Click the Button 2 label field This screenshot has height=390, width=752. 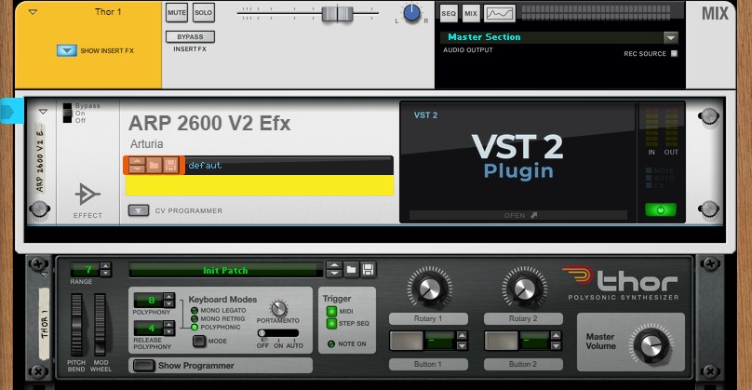coord(523,364)
